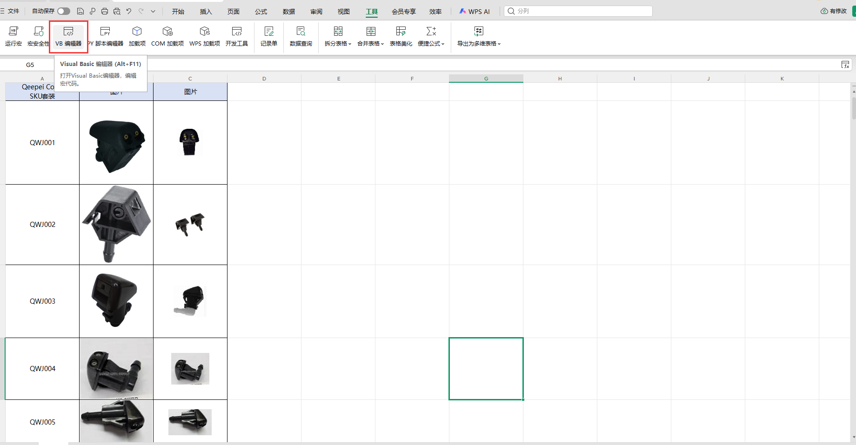Expand the 拆分表格 dropdown

(x=338, y=36)
